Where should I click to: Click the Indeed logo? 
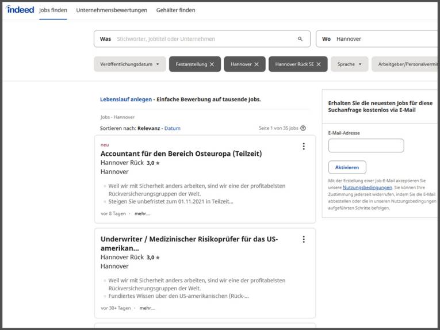(x=20, y=10)
